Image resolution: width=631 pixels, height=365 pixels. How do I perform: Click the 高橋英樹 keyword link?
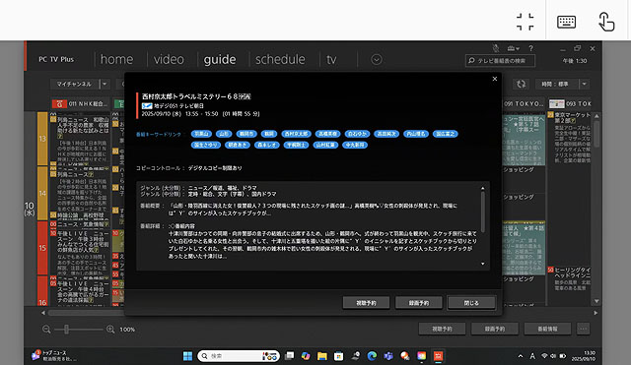pyautogui.click(x=327, y=134)
